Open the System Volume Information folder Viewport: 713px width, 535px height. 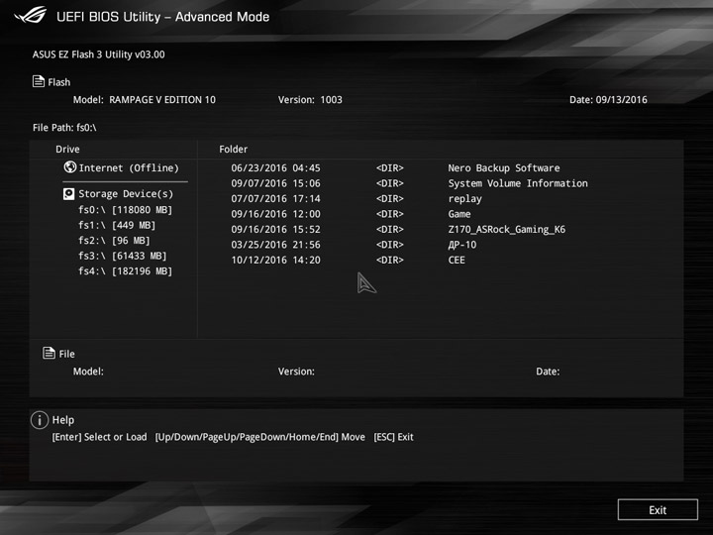pyautogui.click(x=518, y=183)
